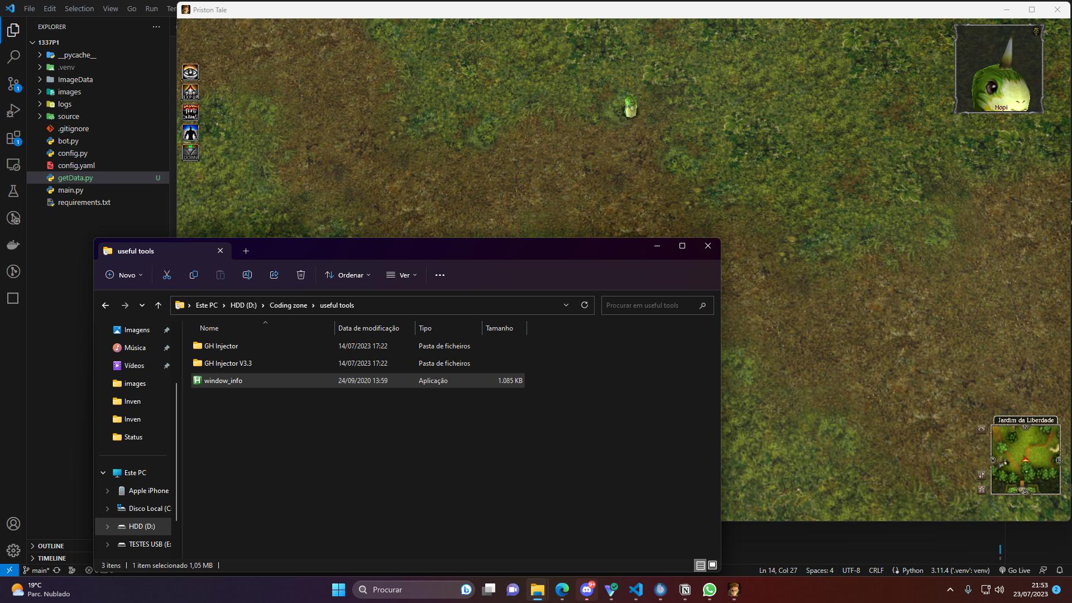This screenshot has width=1072, height=603.
Task: Open Accounts icon in VS Code
Action: click(13, 524)
